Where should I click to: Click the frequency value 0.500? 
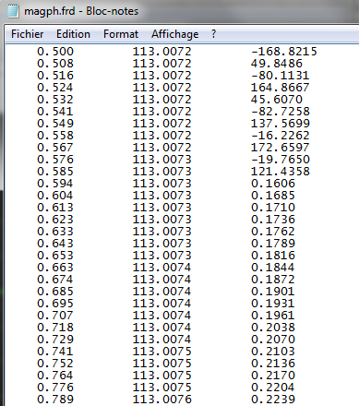click(x=55, y=52)
